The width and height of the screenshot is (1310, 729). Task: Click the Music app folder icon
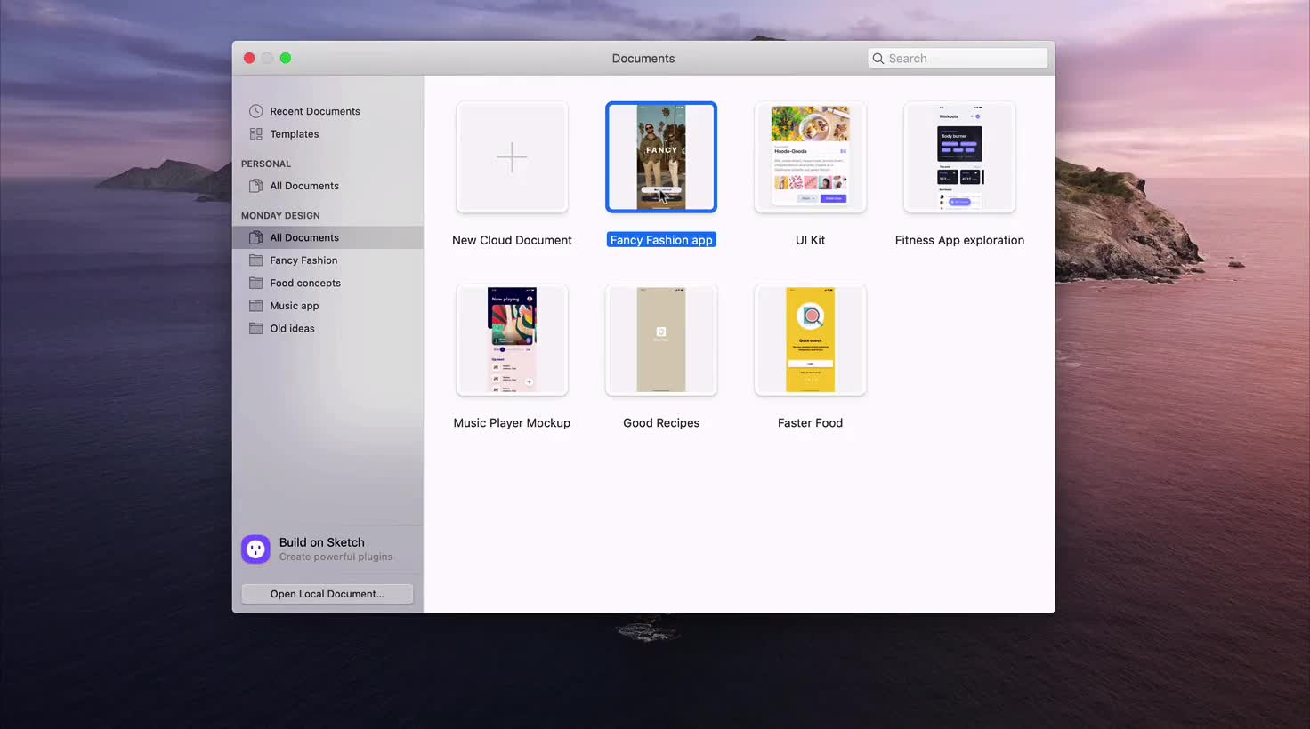(x=256, y=306)
